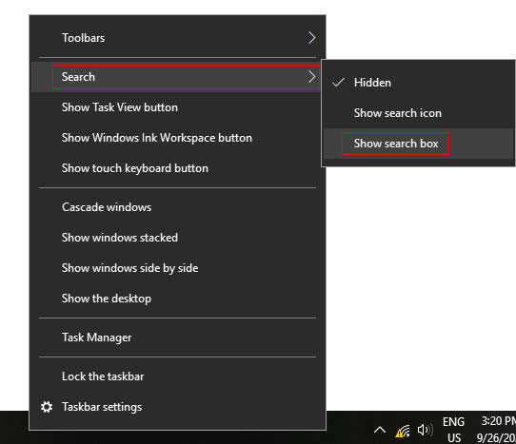Toggle Show touch keyboard button
This screenshot has width=516, height=444.
178,168
